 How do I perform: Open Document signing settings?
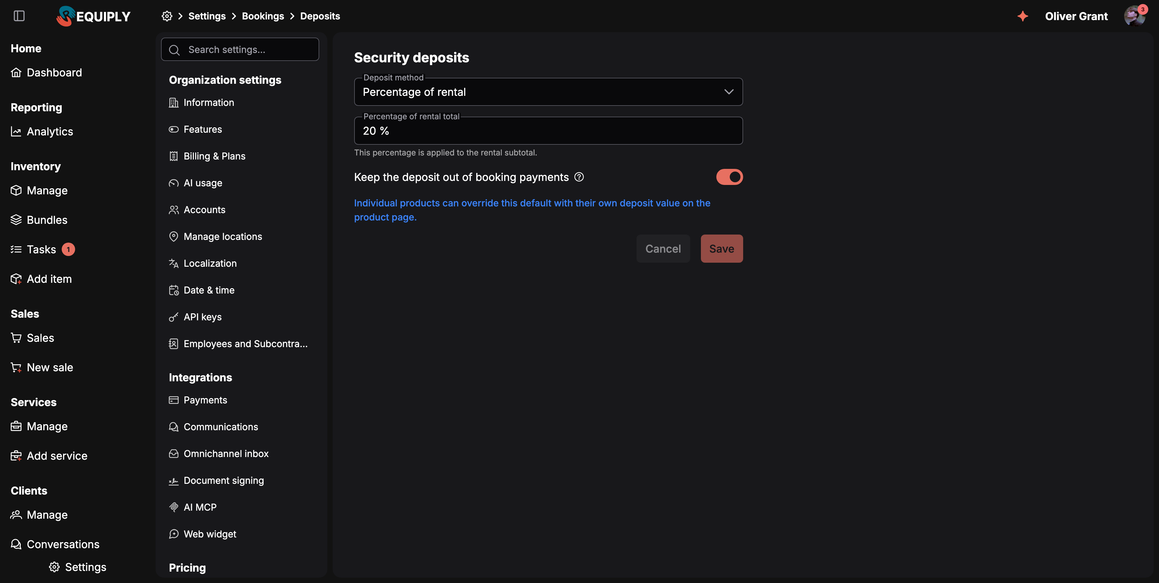(216, 480)
